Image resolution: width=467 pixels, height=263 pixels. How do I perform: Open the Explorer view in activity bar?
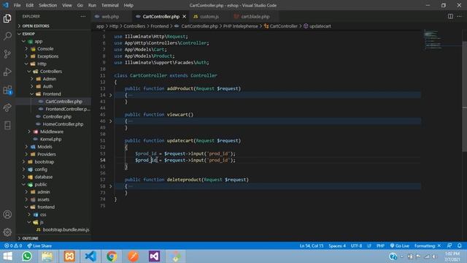click(x=7, y=18)
